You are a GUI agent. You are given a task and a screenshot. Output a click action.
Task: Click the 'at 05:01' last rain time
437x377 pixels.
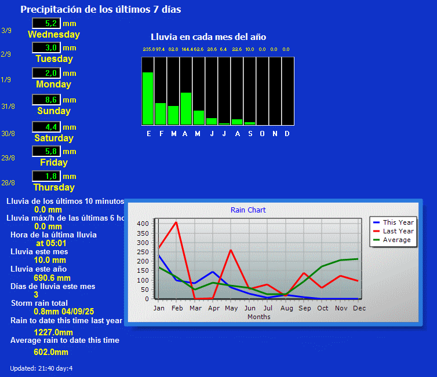51,243
